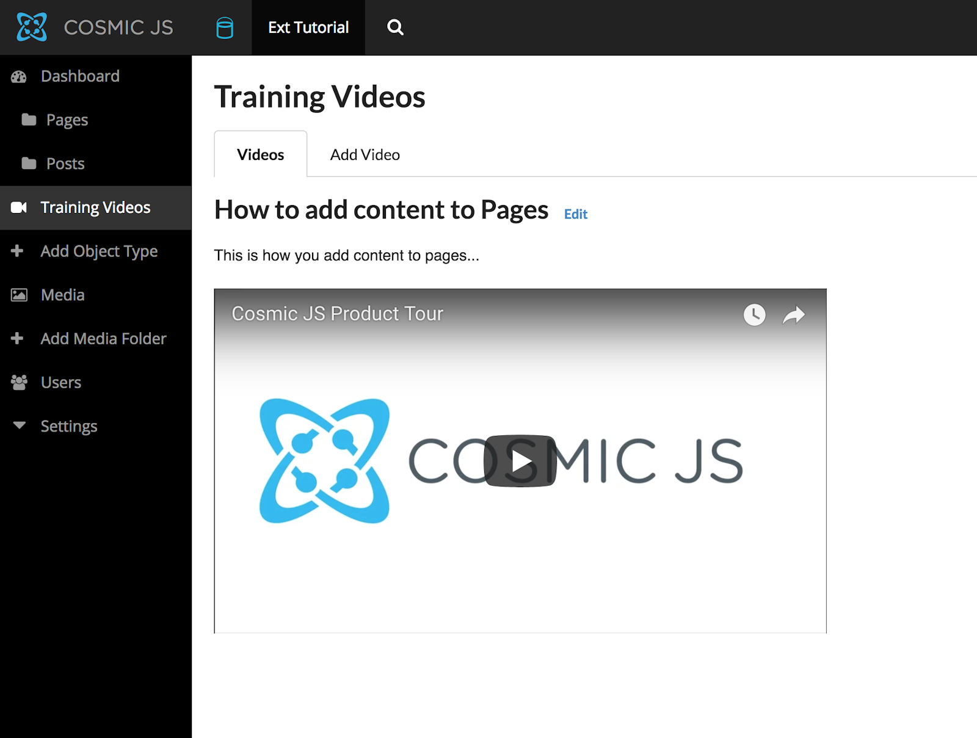Click Cosmic JS Product Tour video title
The width and height of the screenshot is (977, 738).
(337, 314)
